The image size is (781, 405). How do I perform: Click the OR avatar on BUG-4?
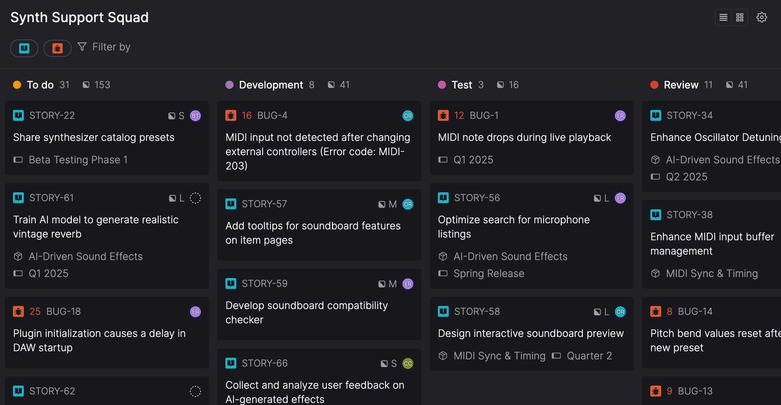point(408,116)
